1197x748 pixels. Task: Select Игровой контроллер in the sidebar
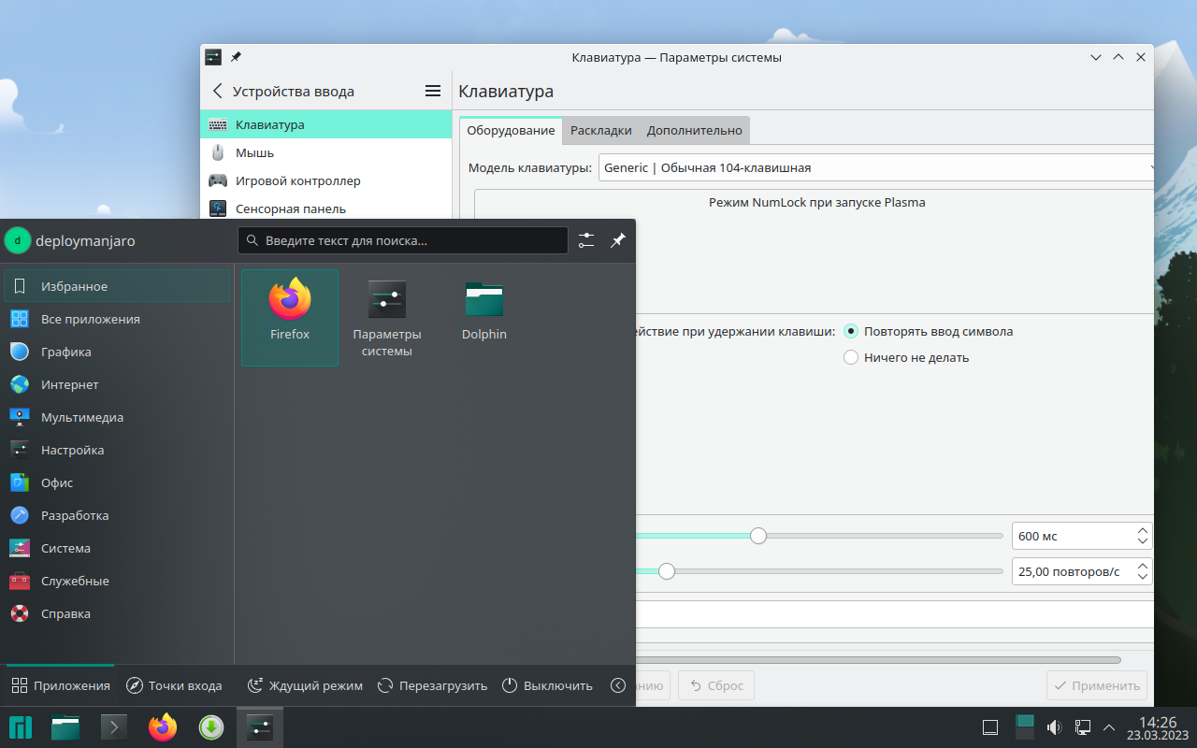(326, 180)
